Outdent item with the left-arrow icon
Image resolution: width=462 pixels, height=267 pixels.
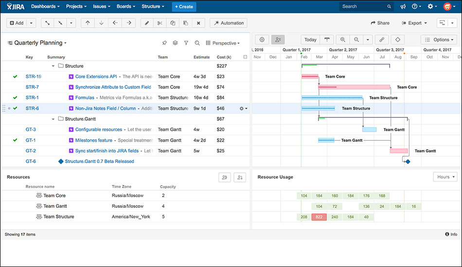[x=115, y=23]
